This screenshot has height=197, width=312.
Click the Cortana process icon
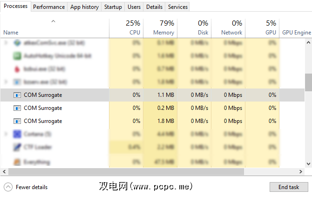click(x=17, y=134)
